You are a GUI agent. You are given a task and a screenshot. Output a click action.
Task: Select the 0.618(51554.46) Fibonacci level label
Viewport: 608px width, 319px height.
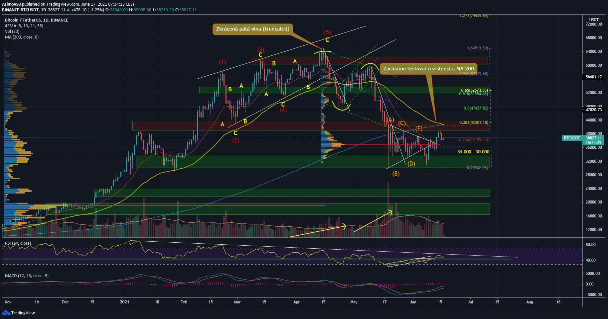point(474,94)
